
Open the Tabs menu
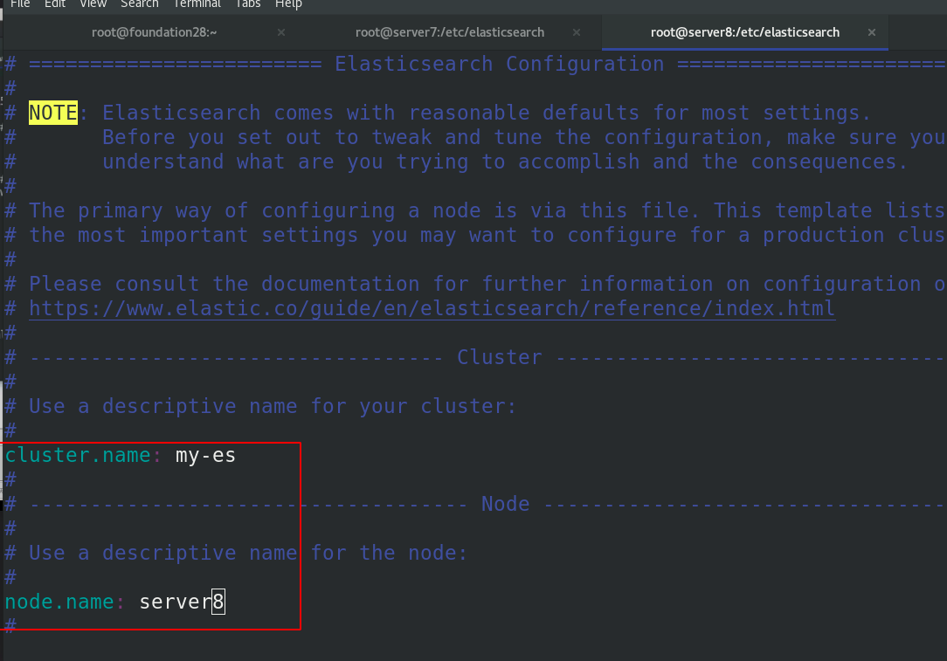[247, 3]
